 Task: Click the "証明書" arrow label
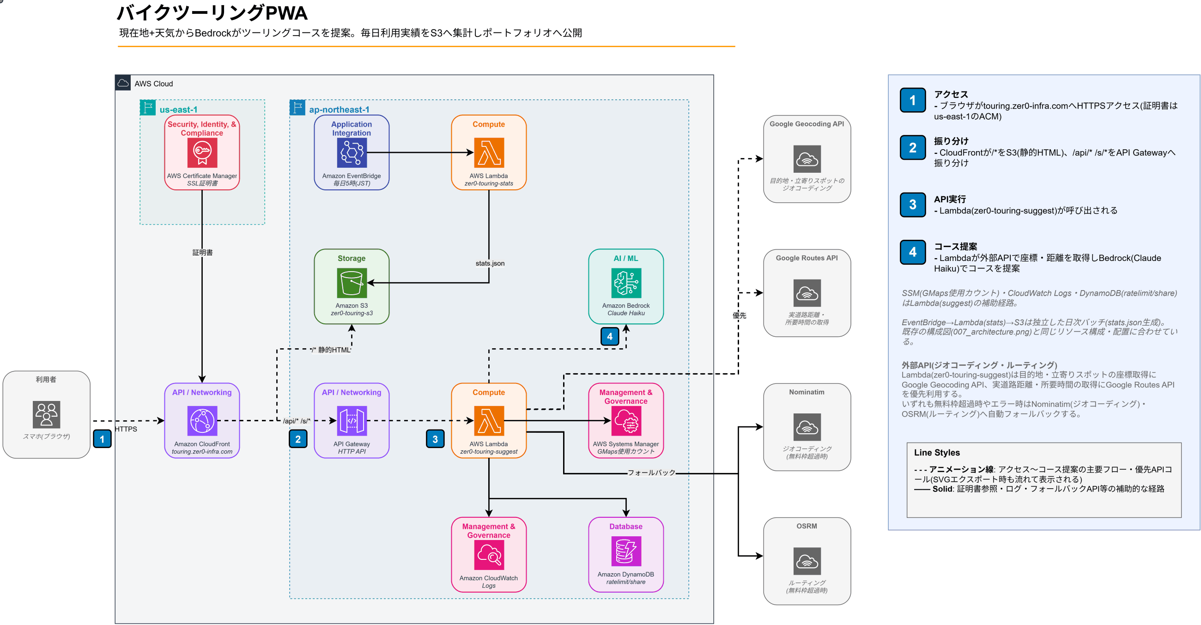202,253
